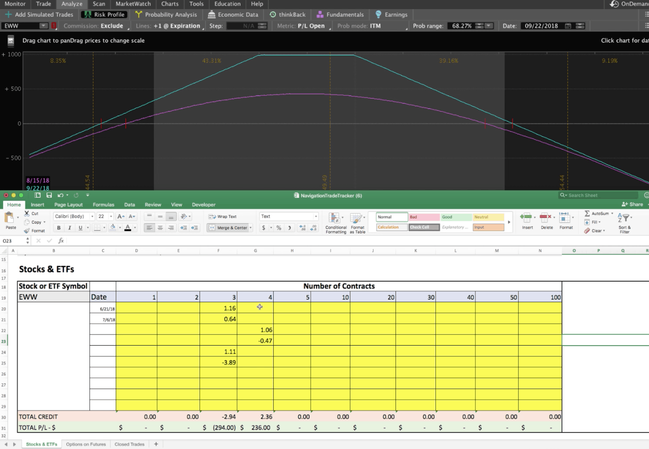The width and height of the screenshot is (649, 449).
Task: Click the Insert cells icon
Action: 526,217
